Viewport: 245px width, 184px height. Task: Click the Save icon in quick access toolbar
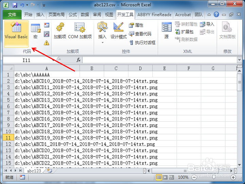point(15,5)
